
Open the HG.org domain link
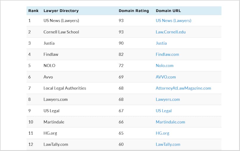tap(162, 133)
